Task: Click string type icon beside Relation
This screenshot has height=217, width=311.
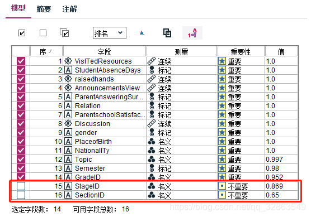Action: pos(68,105)
